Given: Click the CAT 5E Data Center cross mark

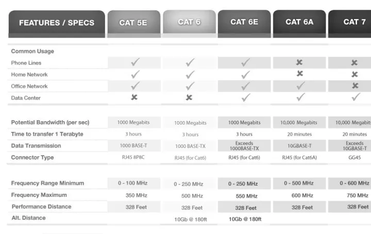Looking at the screenshot, I should point(134,97).
